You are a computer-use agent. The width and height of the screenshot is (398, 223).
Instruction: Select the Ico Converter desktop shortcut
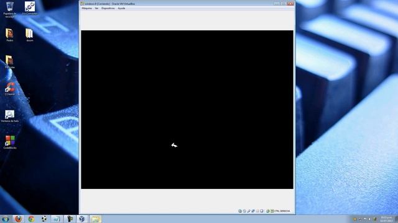30,8
